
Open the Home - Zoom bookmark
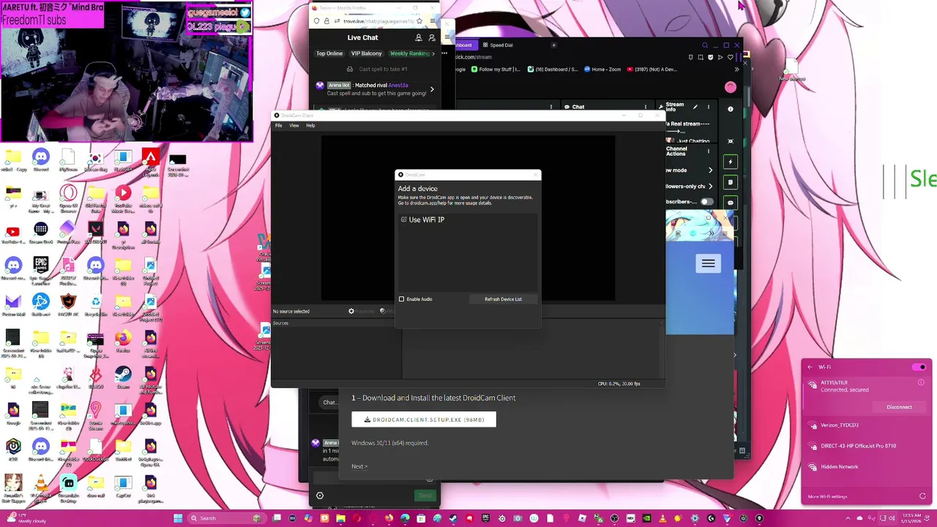[x=602, y=70]
